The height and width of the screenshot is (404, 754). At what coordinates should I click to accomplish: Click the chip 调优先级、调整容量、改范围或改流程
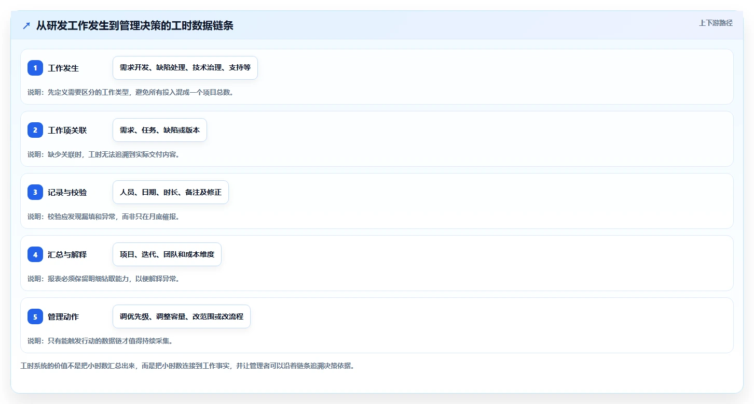coord(182,316)
